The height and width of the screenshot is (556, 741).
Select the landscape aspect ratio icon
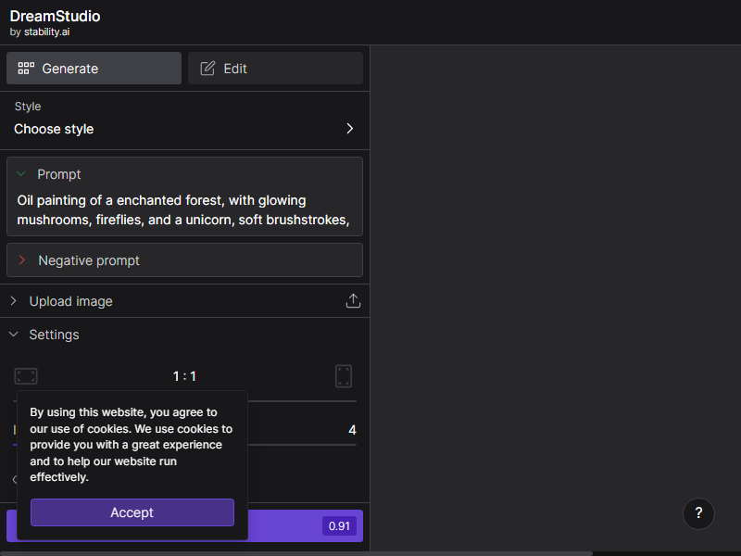26,376
